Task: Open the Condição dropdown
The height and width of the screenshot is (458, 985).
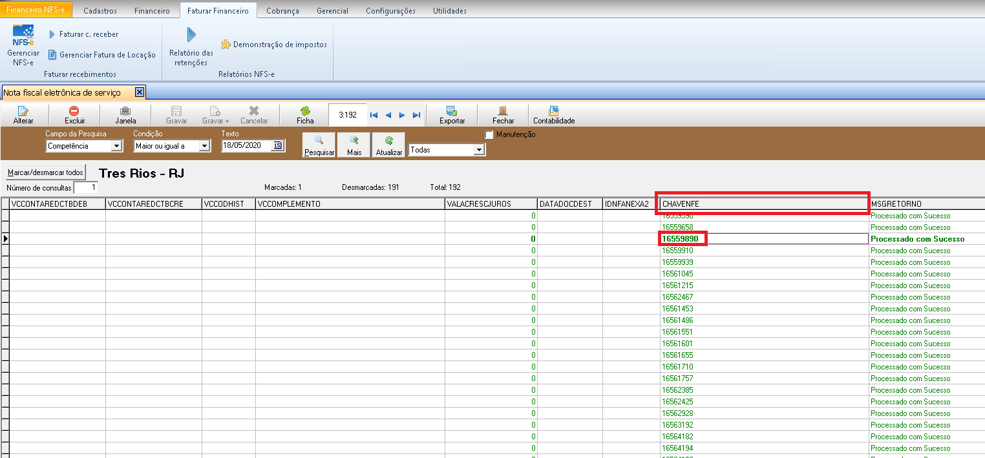Action: point(204,146)
